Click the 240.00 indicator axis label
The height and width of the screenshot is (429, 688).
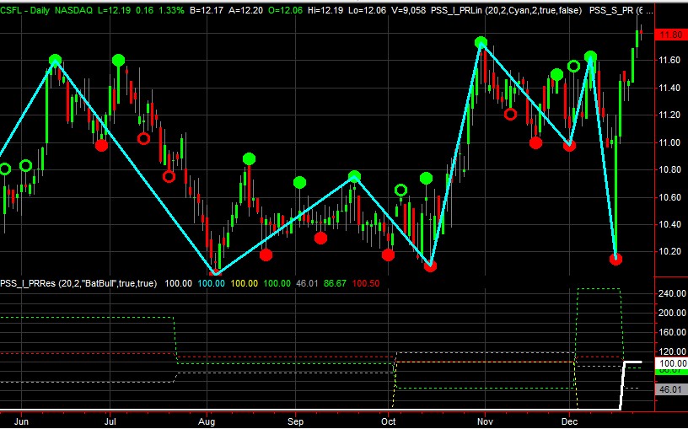pos(672,293)
